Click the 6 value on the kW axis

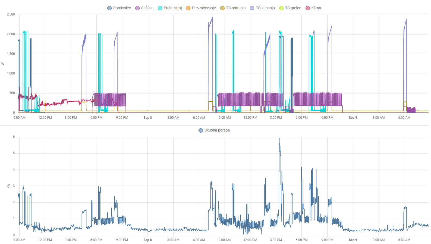tap(14, 137)
